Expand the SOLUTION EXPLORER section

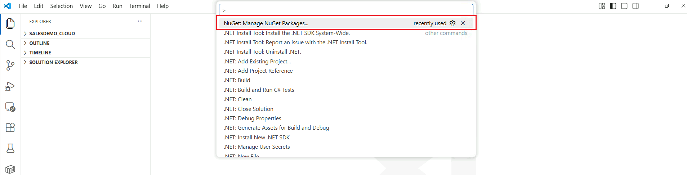(53, 62)
